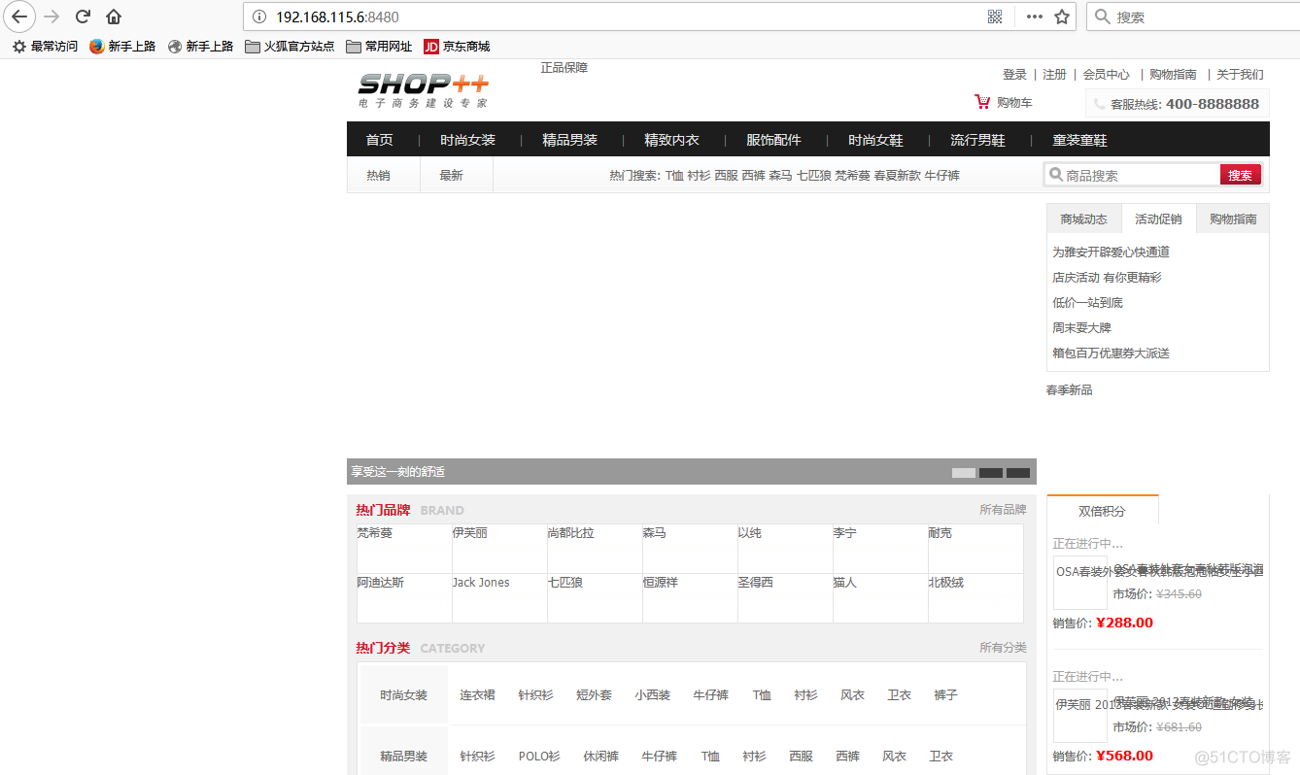Open 火狐官方站点 bookmark folder
The image size is (1300, 775).
click(290, 46)
